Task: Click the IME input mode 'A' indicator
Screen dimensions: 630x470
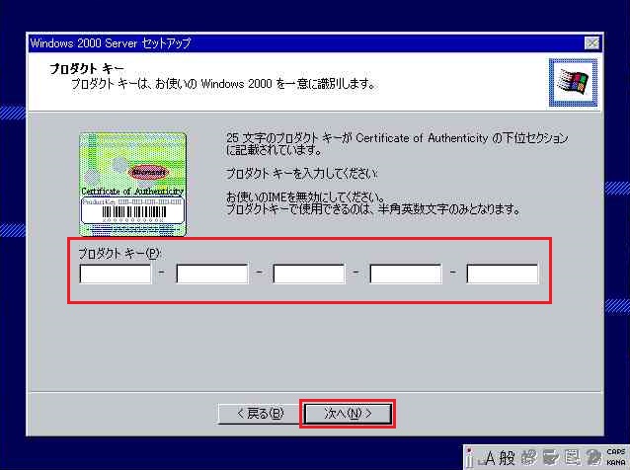Action: (488, 457)
